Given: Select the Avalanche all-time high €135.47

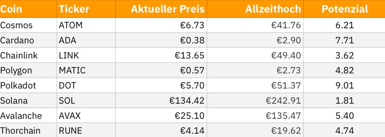Looking at the screenshot, I should (x=255, y=115).
